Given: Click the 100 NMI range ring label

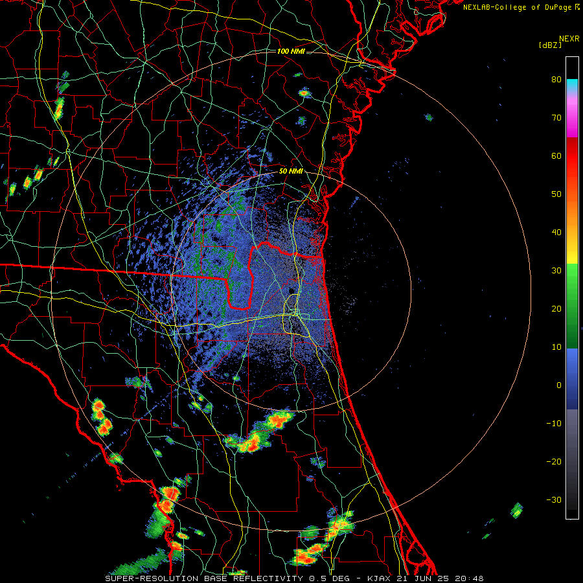Looking at the screenshot, I should click(x=291, y=51).
